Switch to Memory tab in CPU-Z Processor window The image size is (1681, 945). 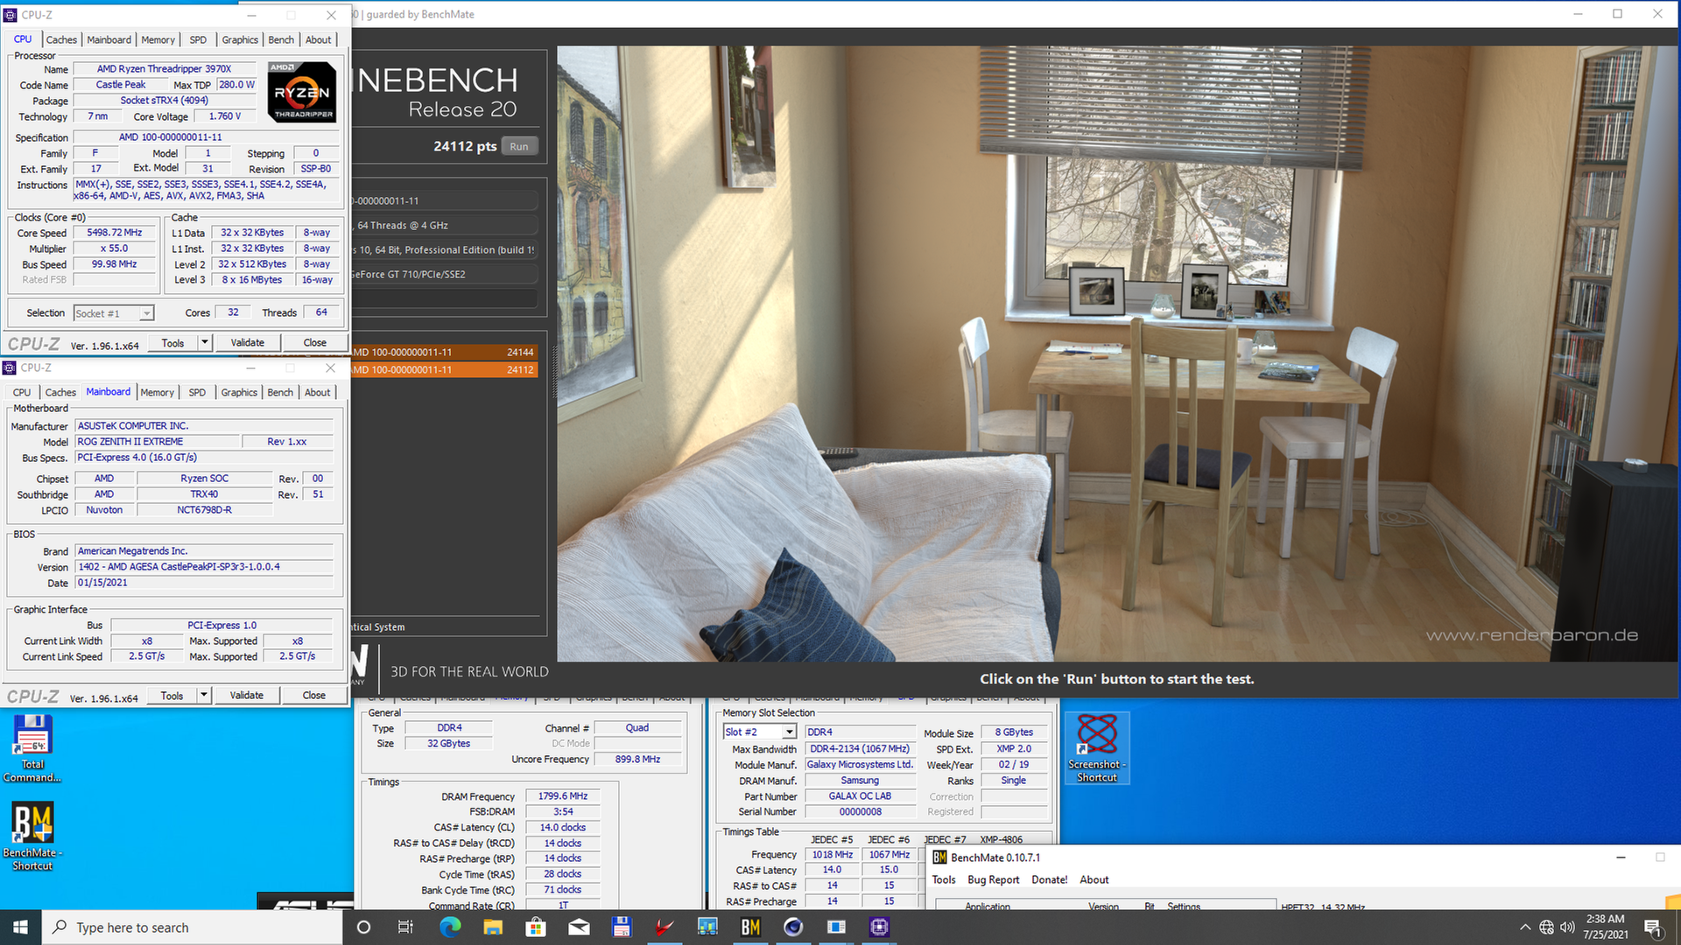click(x=158, y=40)
